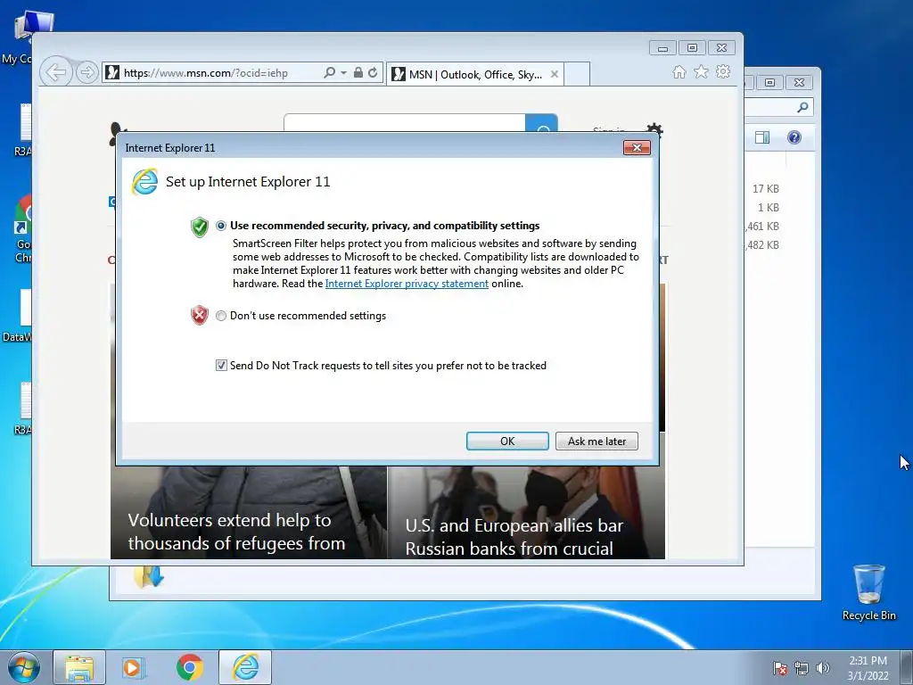Open IE Tools gear icon
Image resolution: width=913 pixels, height=685 pixels.
[723, 71]
